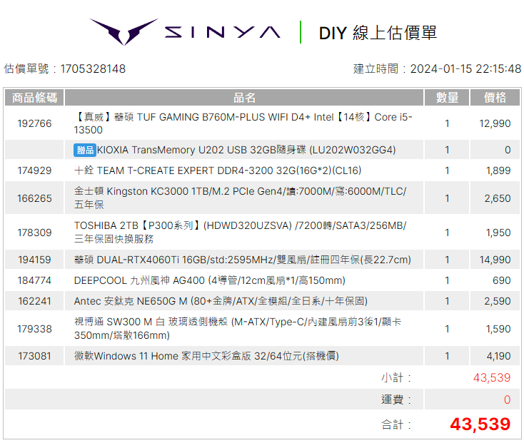The width and height of the screenshot is (524, 443).
Task: Click the 小計 label
Action: coord(396,377)
